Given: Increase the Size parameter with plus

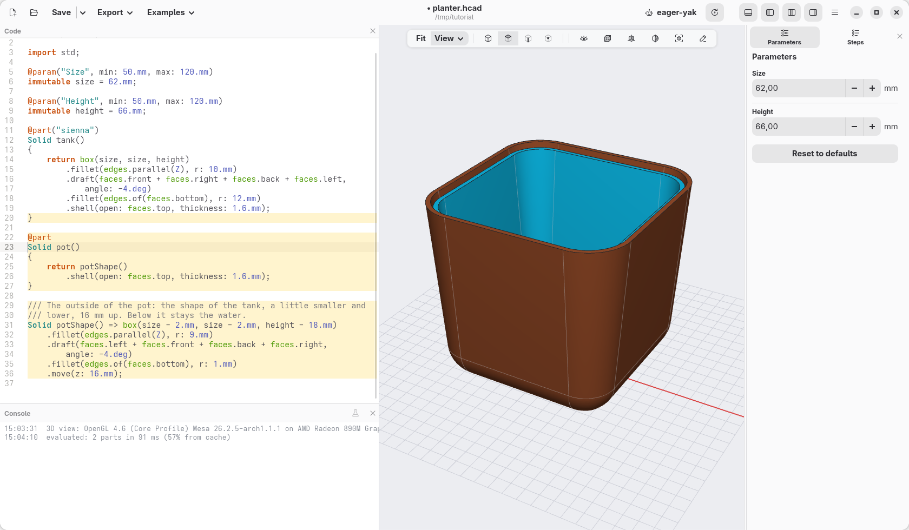Looking at the screenshot, I should pos(872,88).
